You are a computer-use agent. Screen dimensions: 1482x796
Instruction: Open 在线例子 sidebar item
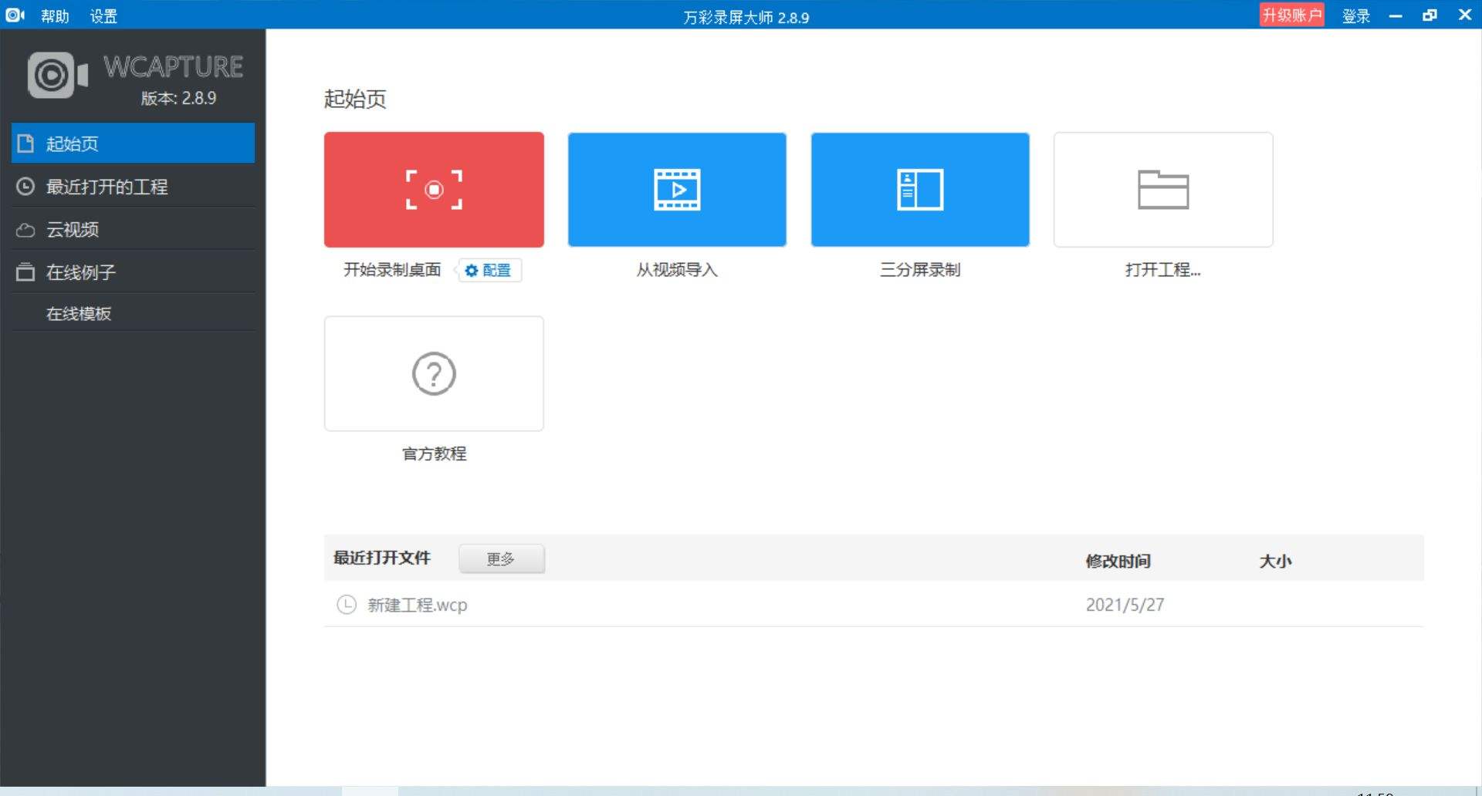point(133,272)
